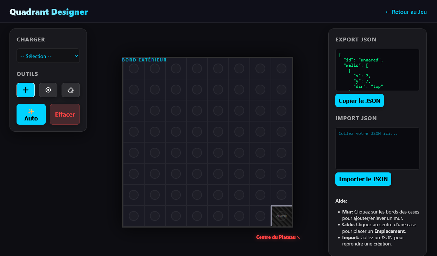Open the "-- Sélection --" dropdown
Viewport: 437px width, 256px height.
(x=48, y=55)
